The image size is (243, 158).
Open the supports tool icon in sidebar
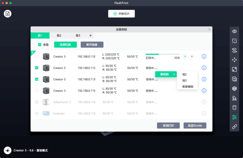(x=234, y=98)
